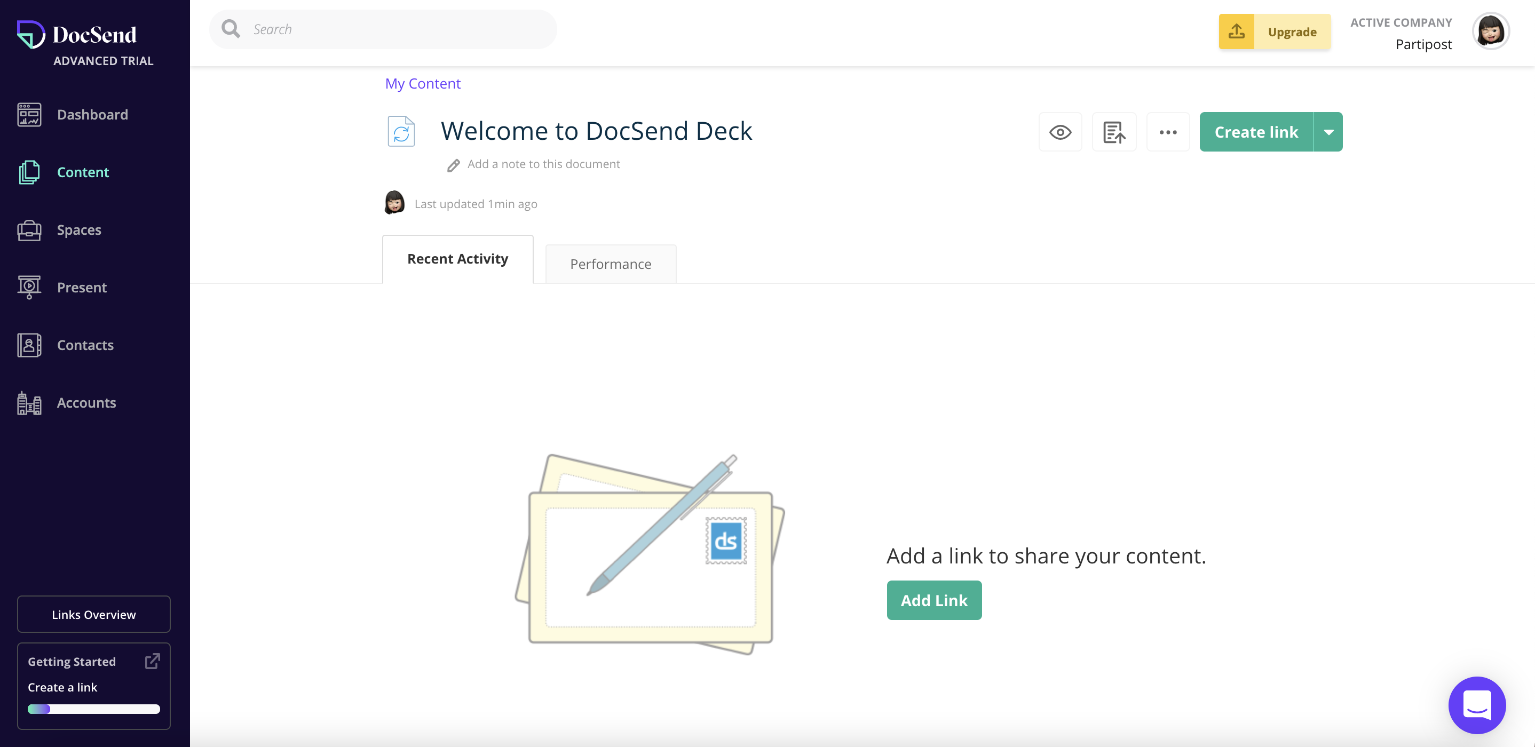Screen dimensions: 1535x747
Task: Select the Spaces navigation icon
Action: pos(28,229)
